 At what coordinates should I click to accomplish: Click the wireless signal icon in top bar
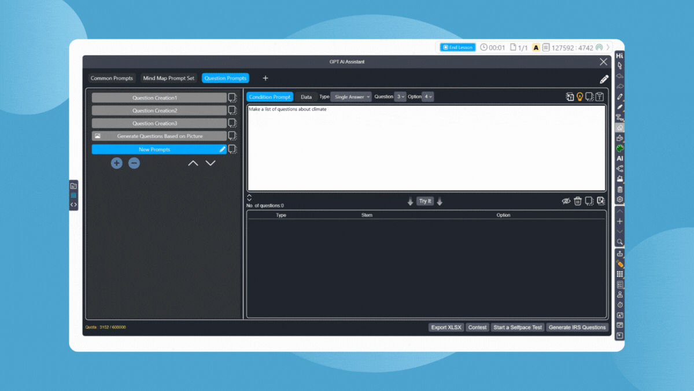click(x=599, y=47)
